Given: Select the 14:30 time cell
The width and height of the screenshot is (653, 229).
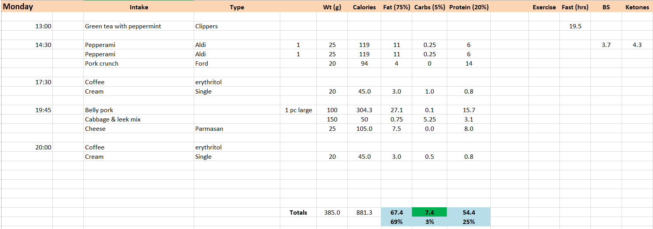Looking at the screenshot, I should (x=27, y=45).
